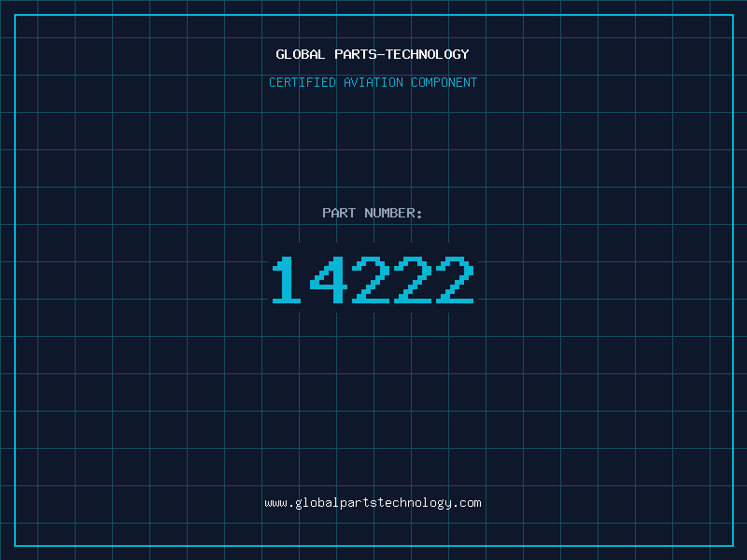Click the PART NUMBER: label

(x=373, y=213)
